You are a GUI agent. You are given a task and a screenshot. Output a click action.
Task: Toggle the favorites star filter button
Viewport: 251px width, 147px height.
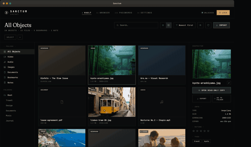click(200, 25)
